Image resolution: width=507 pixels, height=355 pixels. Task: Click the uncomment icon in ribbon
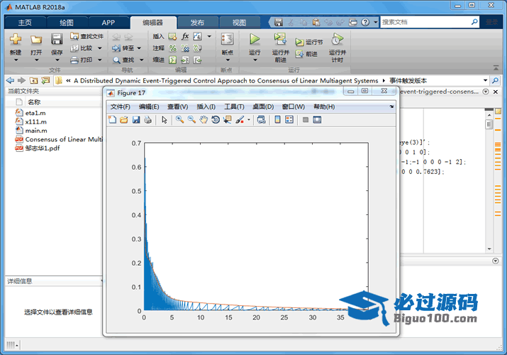pos(185,48)
